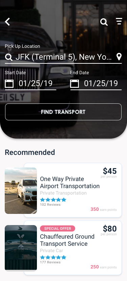Click the FIND TRANSPORT button
127x281 pixels.
63,112
